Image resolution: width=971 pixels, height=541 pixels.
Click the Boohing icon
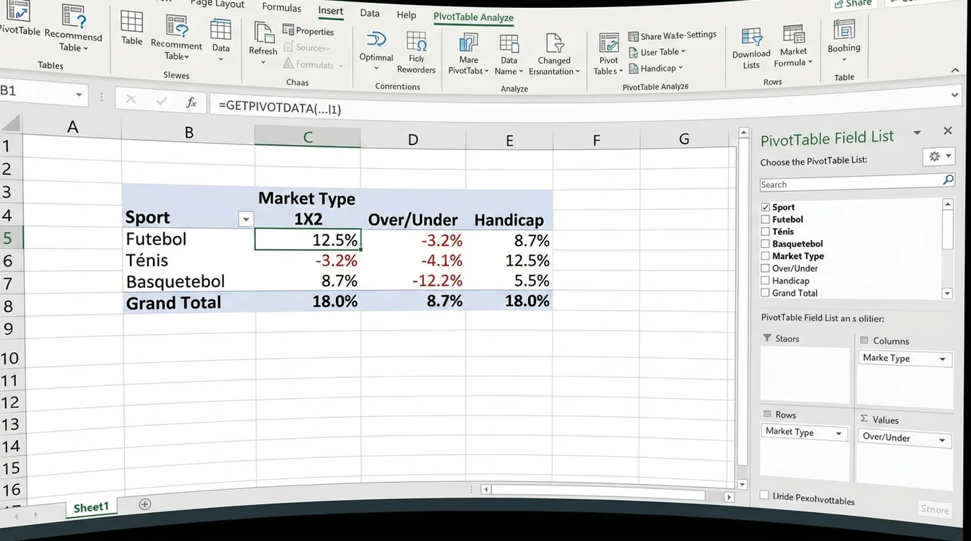click(844, 30)
